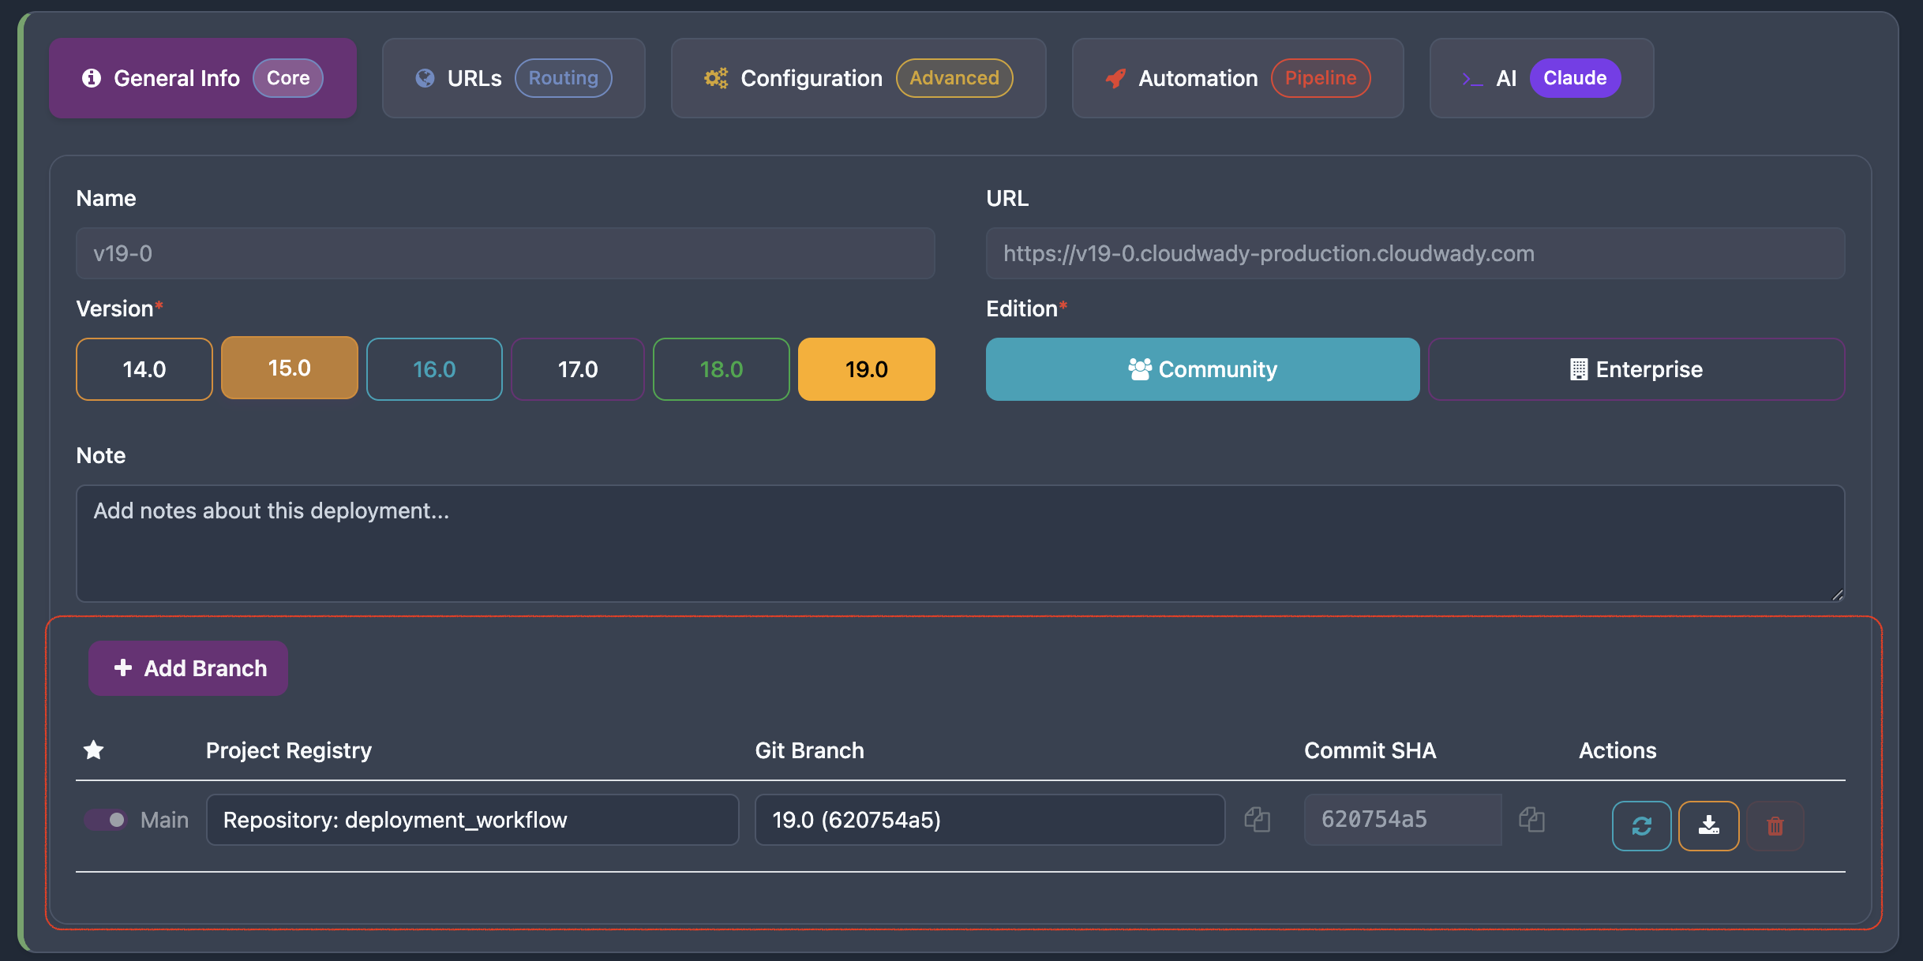Open the Project Registry dropdown
This screenshot has width=1923, height=961.
[x=473, y=820]
